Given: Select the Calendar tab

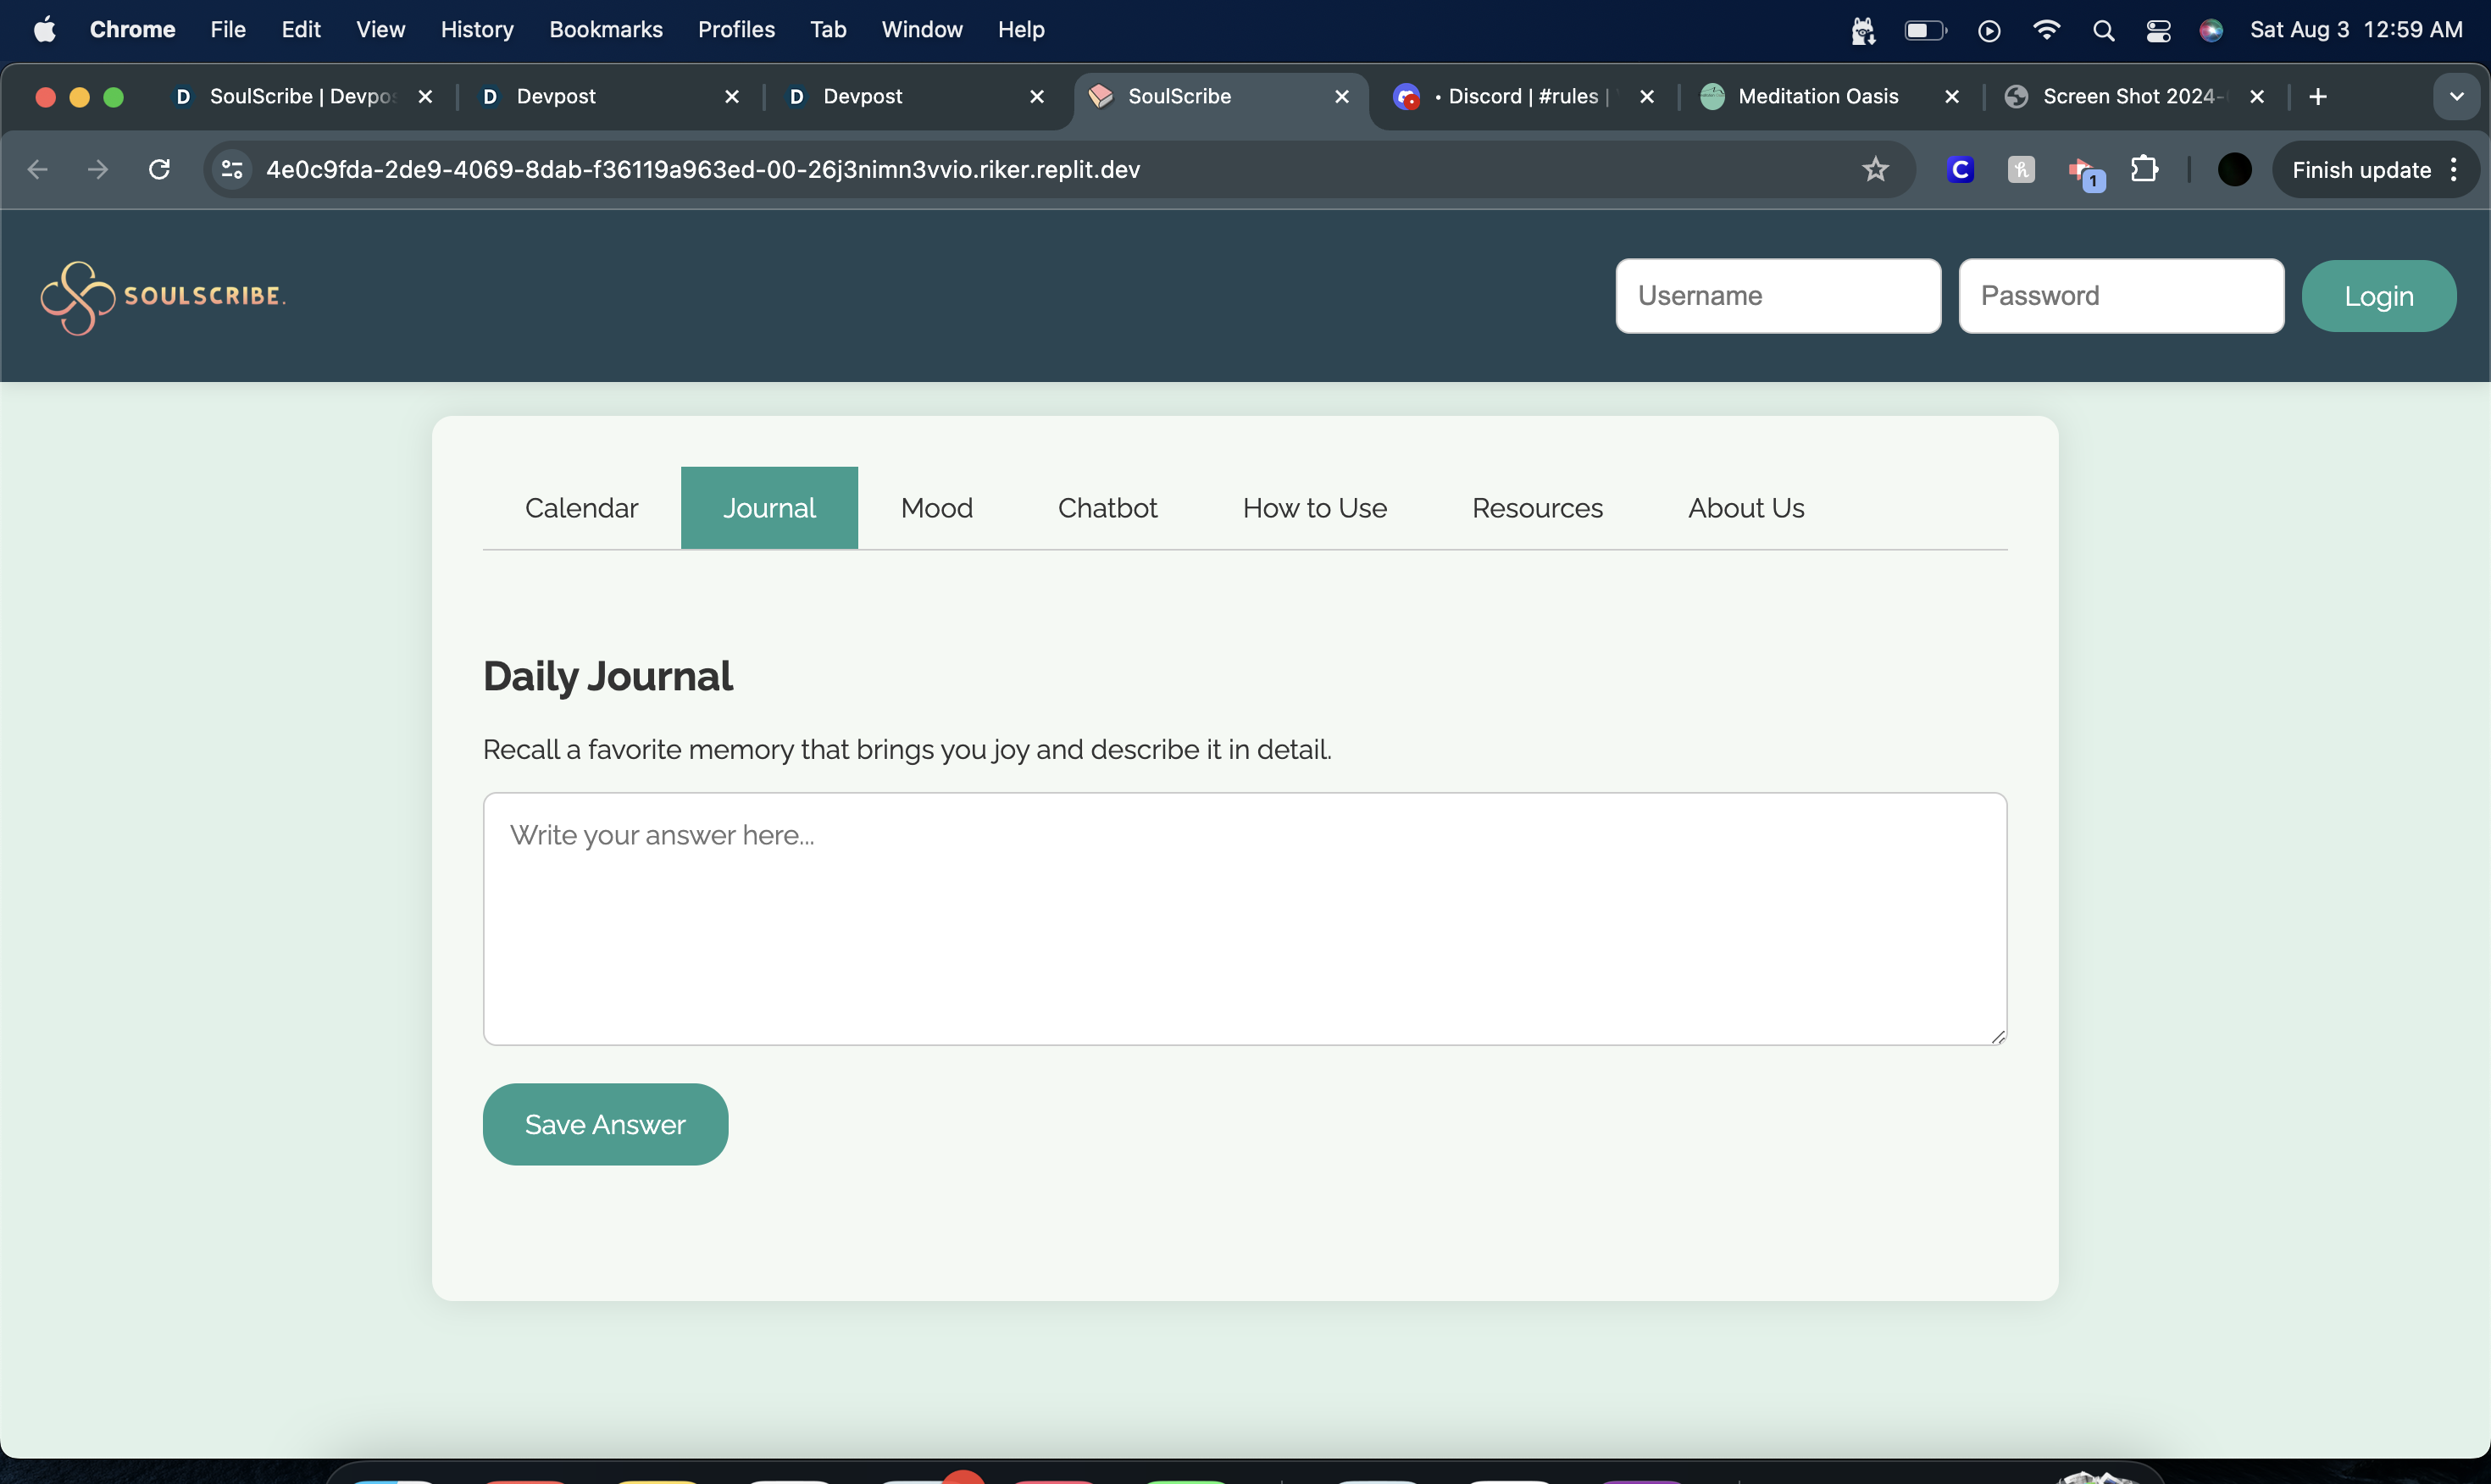Looking at the screenshot, I should tap(581, 508).
